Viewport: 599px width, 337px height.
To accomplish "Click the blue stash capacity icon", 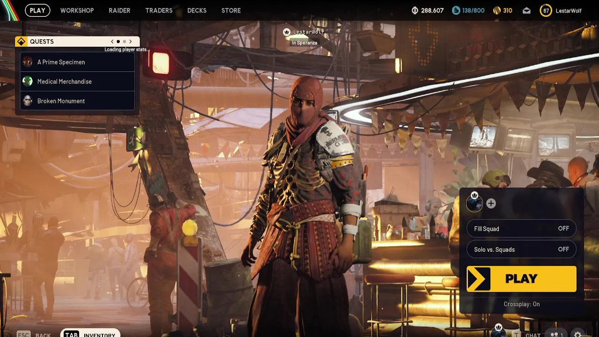I will (456, 10).
